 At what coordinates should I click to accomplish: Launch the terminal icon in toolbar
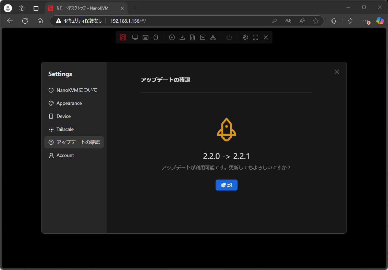(x=203, y=38)
